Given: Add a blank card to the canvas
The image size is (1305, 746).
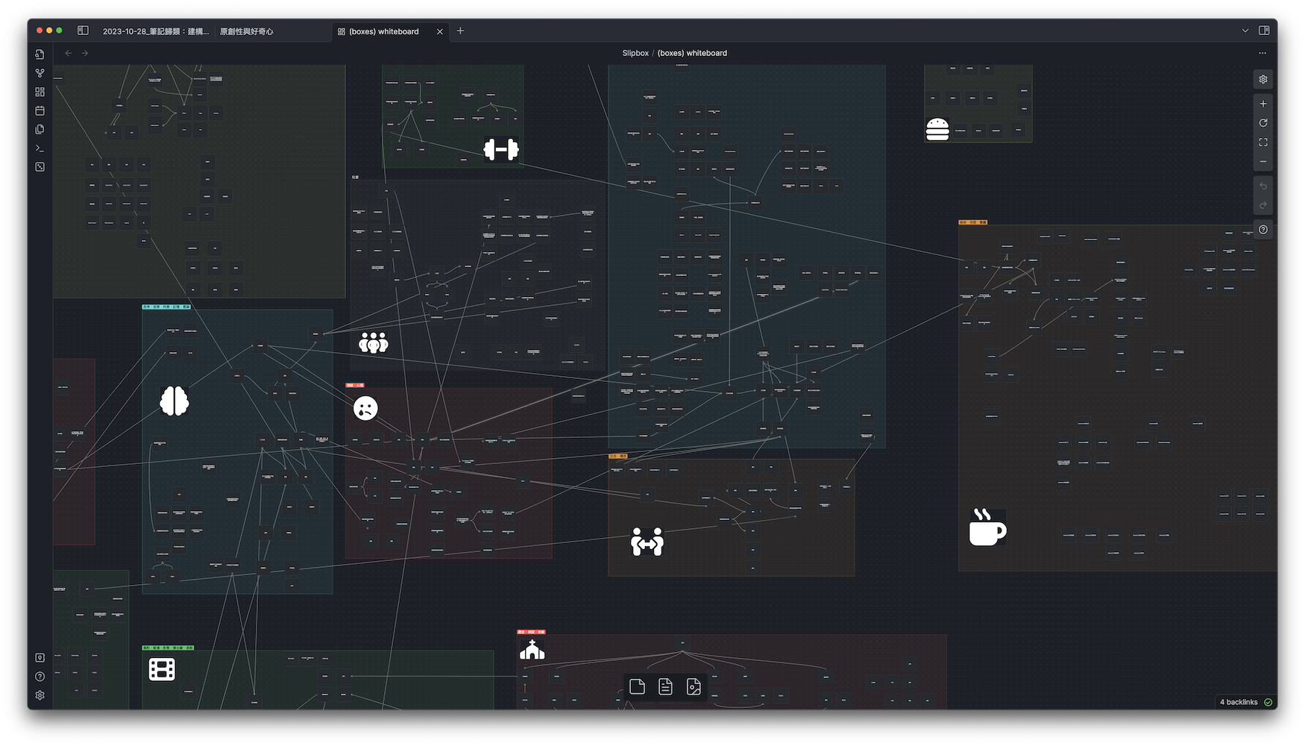Looking at the screenshot, I should point(637,687).
